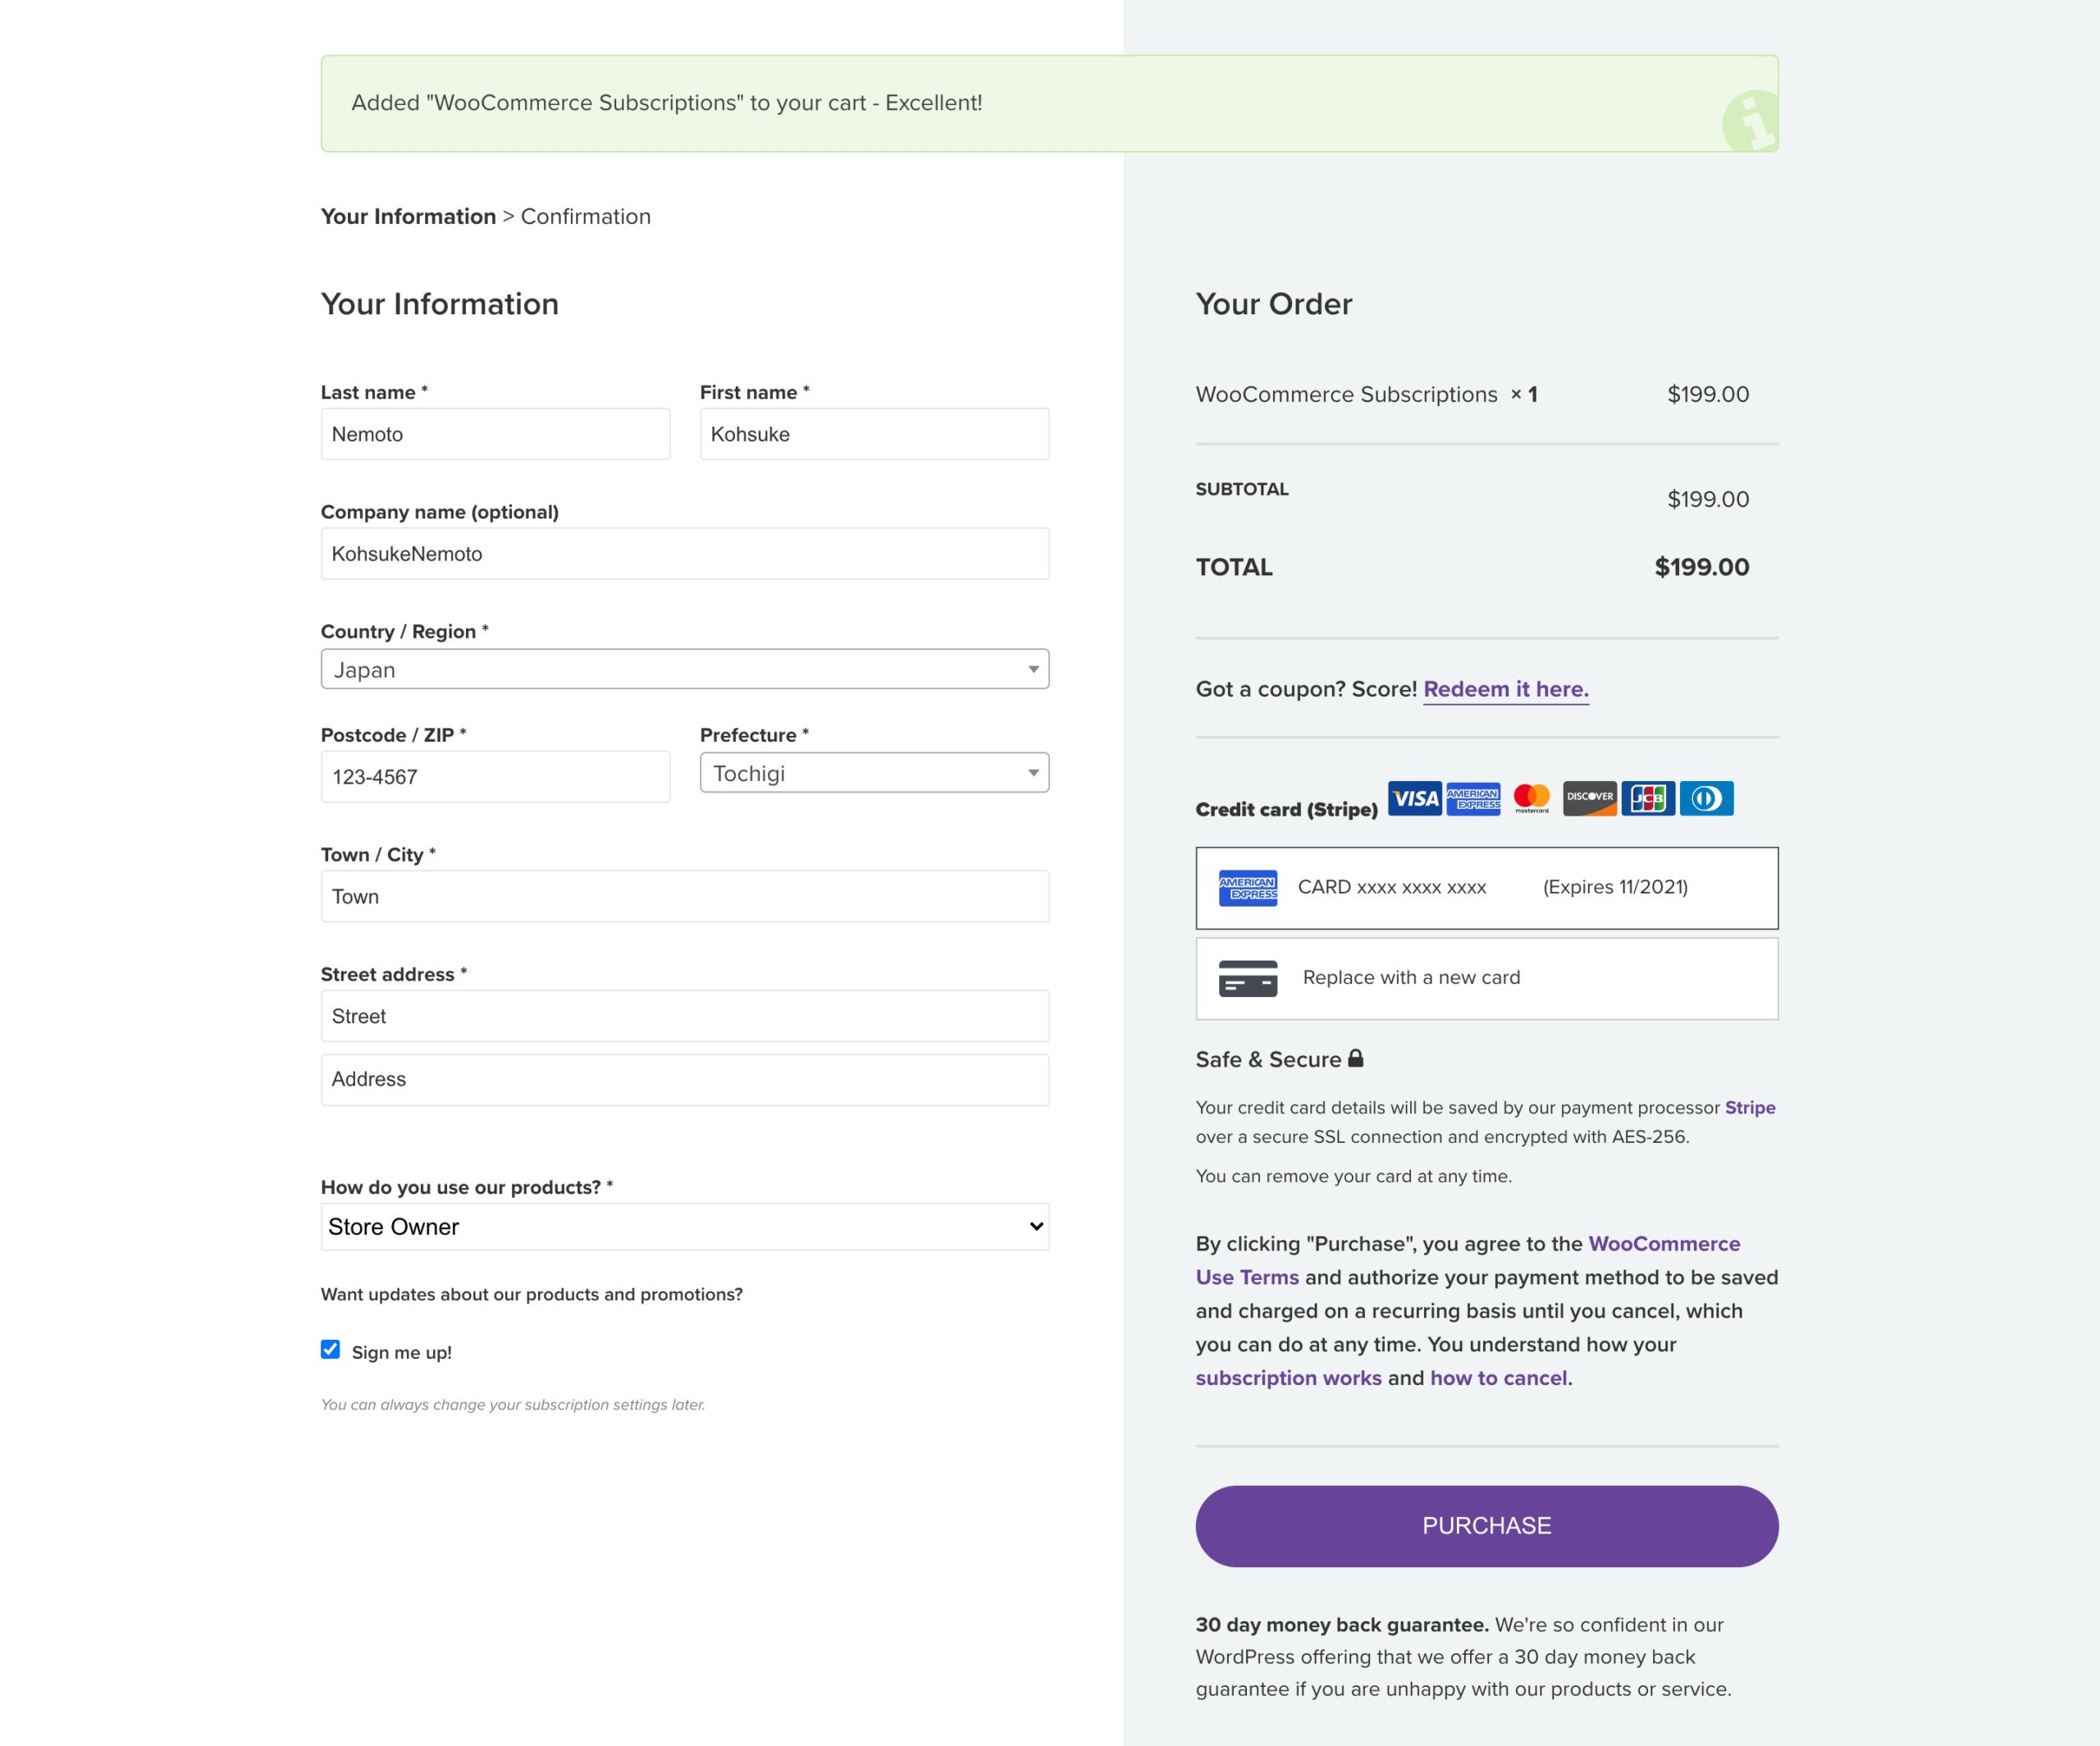Click the Town / City input field
Viewport: 2100px width, 1746px height.
[x=684, y=896]
